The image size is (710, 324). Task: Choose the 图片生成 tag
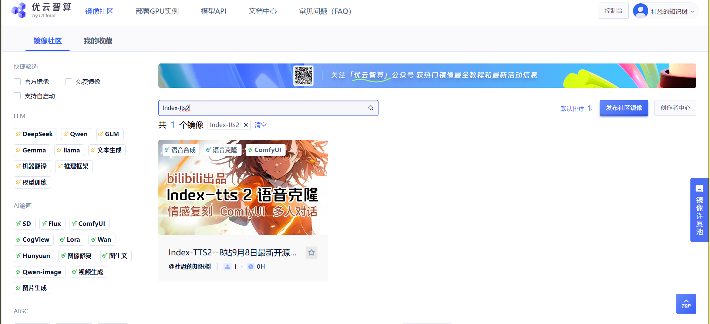(x=32, y=288)
